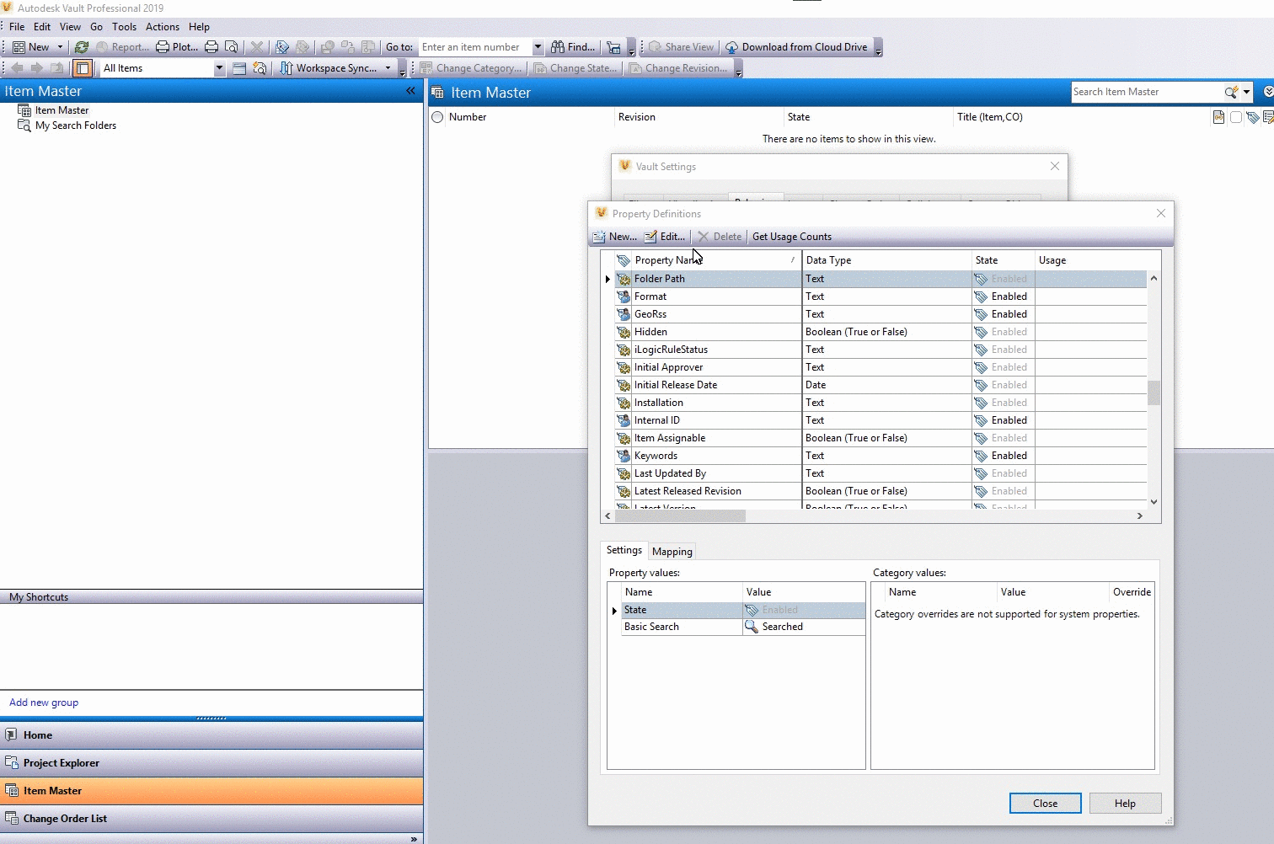Click the Workspace Sync button
This screenshot has height=844, width=1274.
329,68
